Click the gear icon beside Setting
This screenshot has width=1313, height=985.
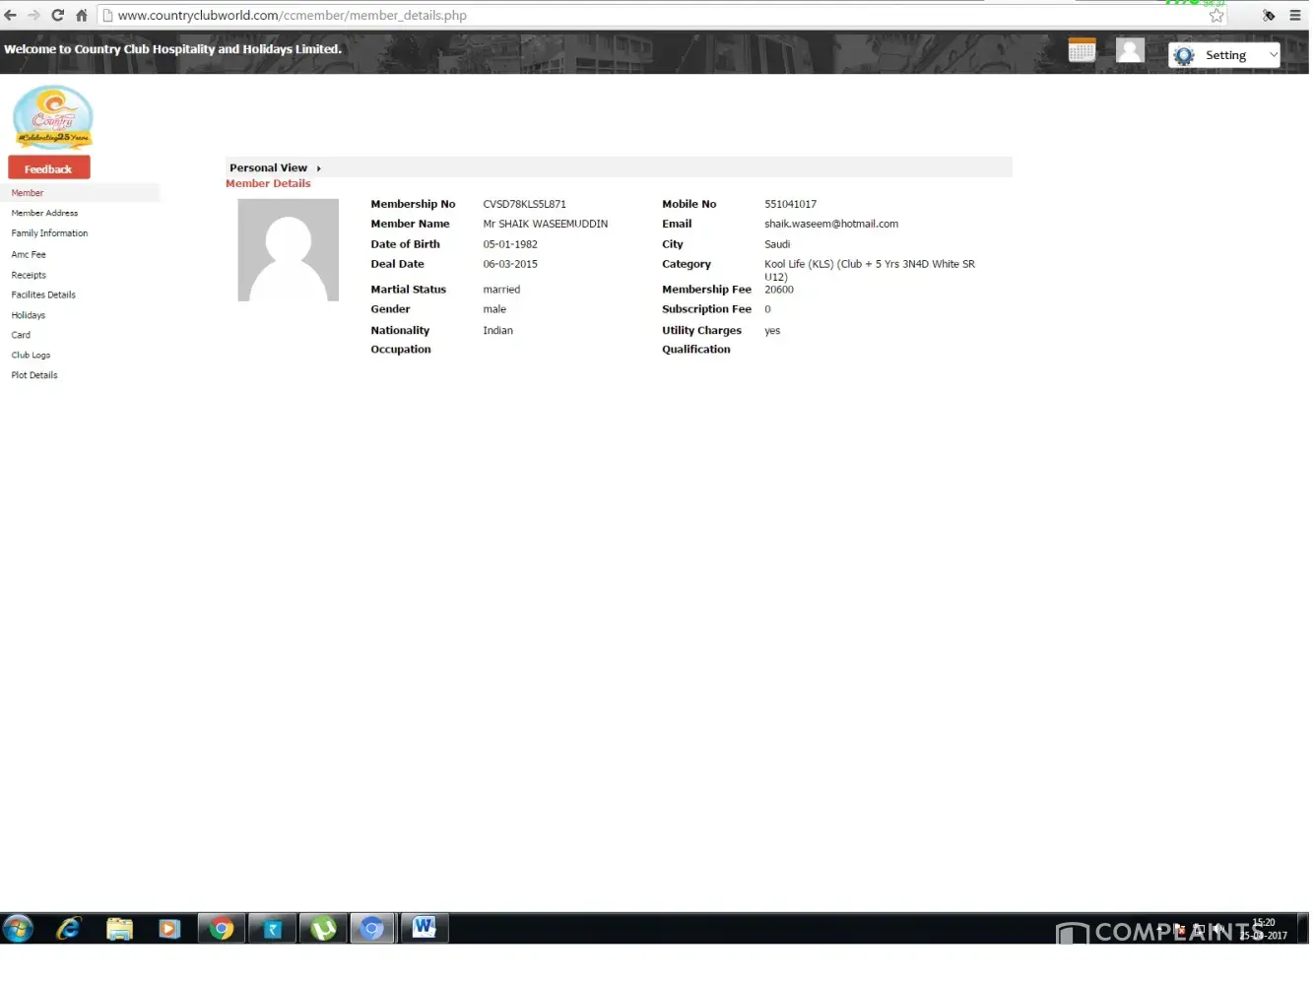1184,56
